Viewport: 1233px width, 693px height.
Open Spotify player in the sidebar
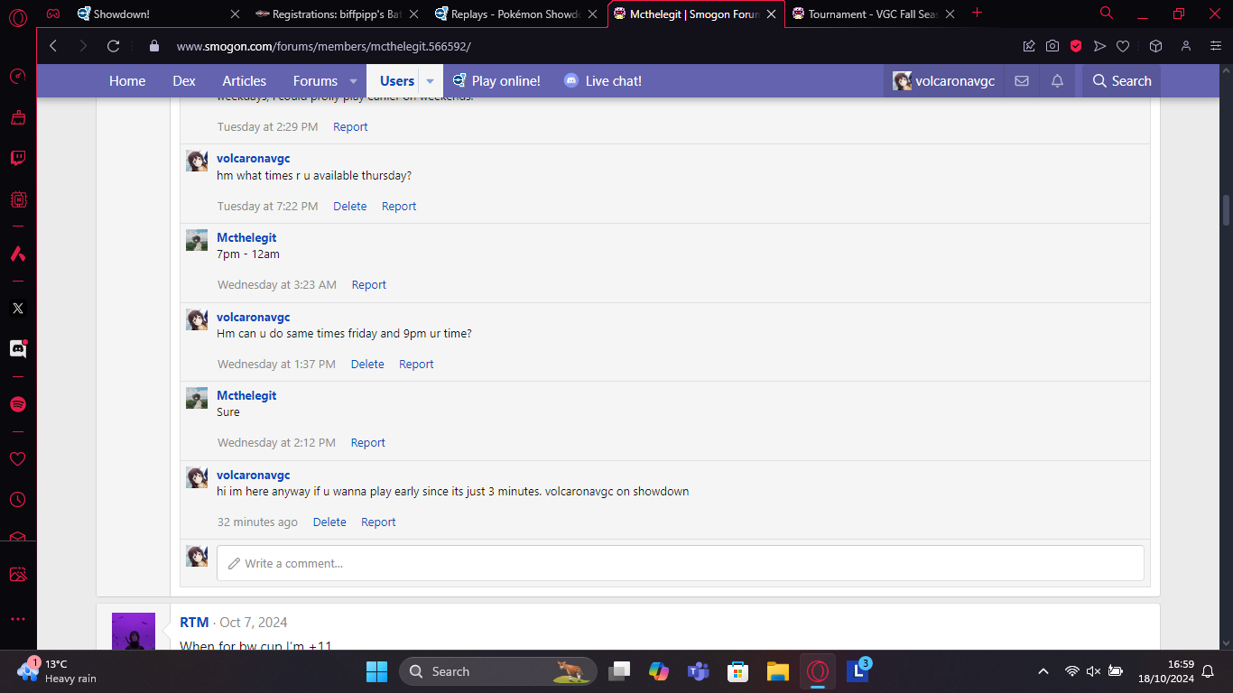coord(17,404)
